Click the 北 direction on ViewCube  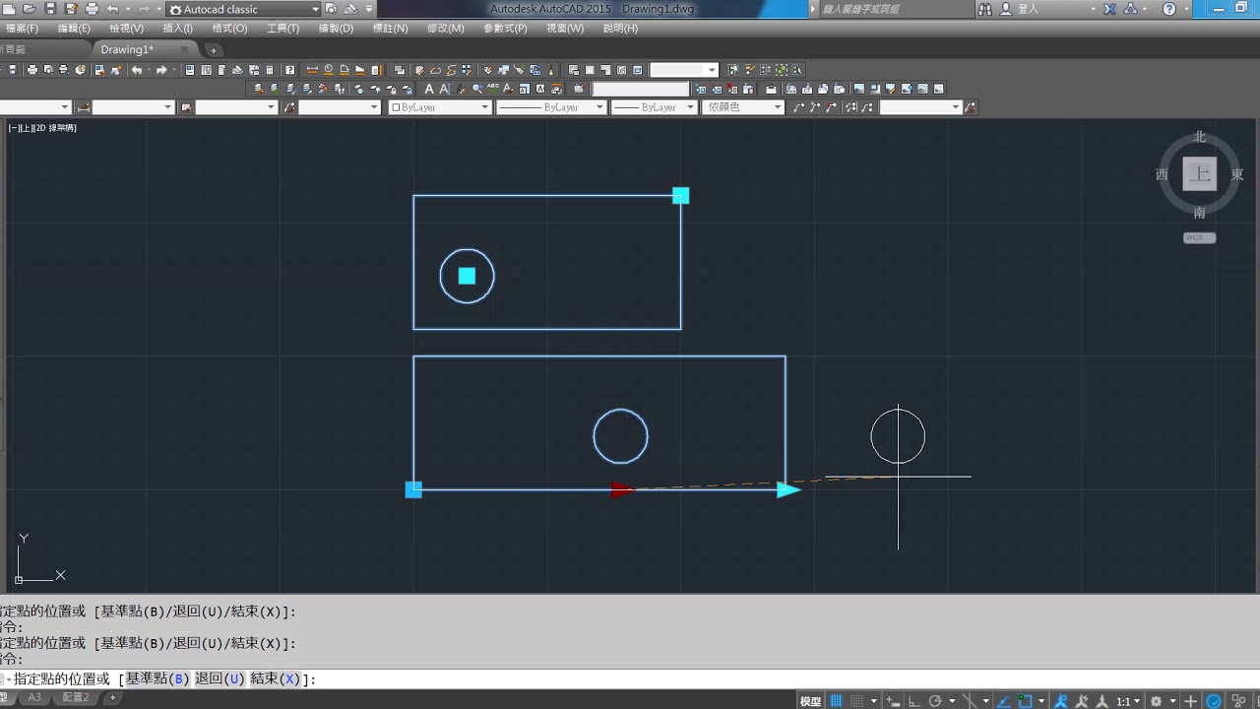[1199, 137]
